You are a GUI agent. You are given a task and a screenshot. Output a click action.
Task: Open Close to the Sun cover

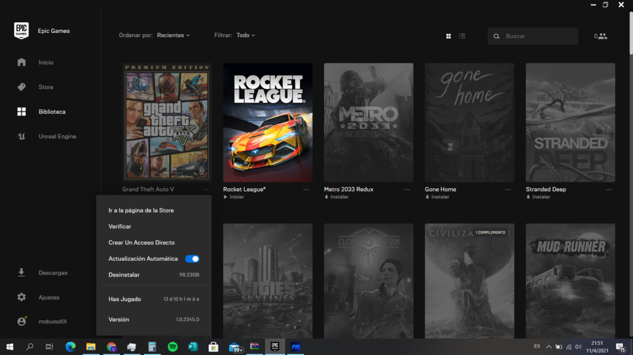coord(368,281)
